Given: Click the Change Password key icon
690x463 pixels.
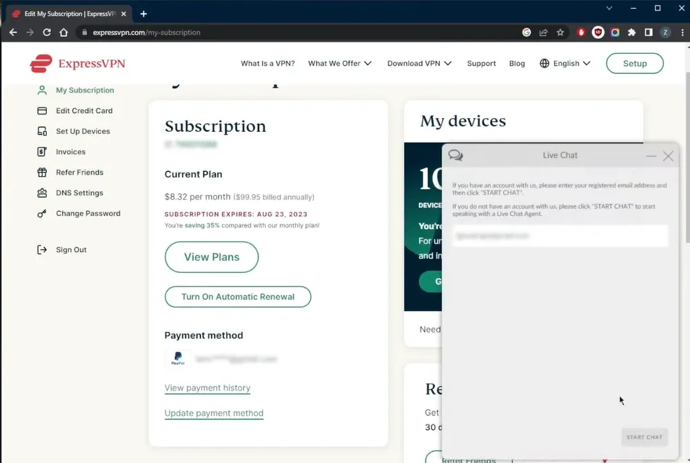Looking at the screenshot, I should pos(42,214).
